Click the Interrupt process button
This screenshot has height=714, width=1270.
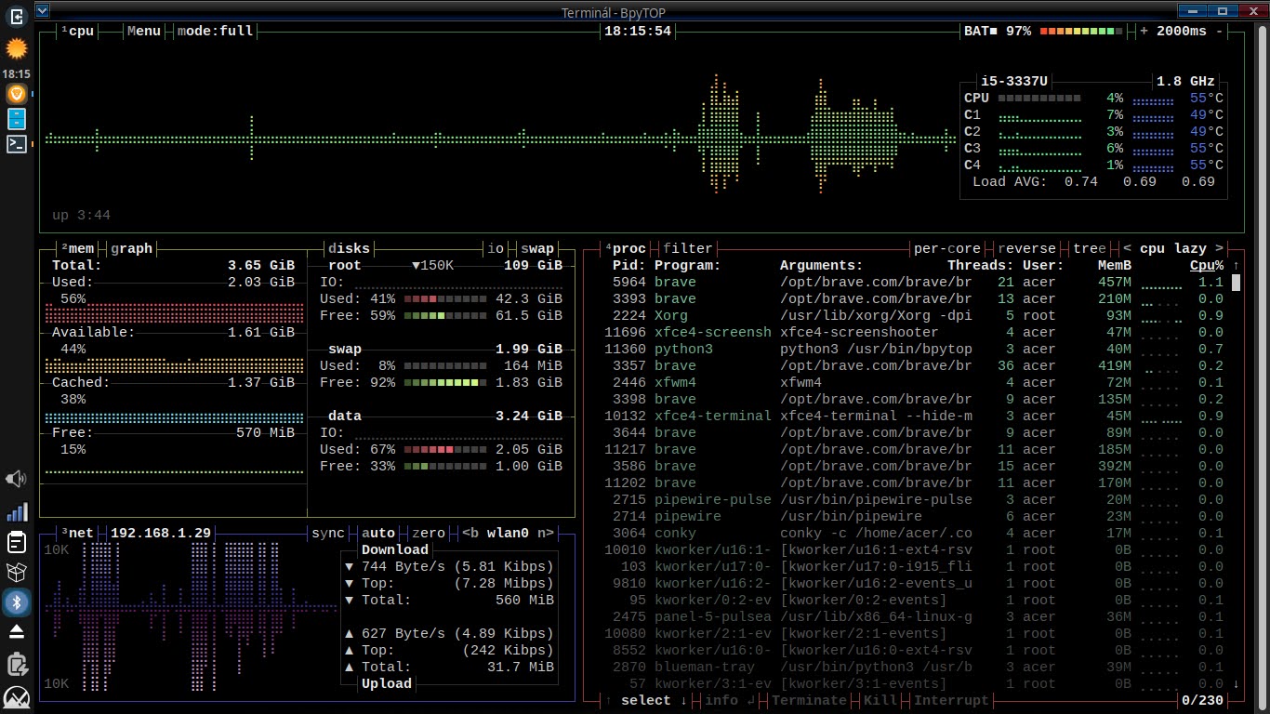point(952,700)
